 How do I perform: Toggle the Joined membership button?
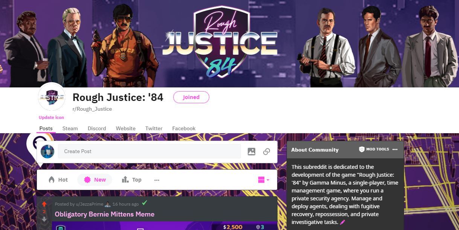pos(191,97)
